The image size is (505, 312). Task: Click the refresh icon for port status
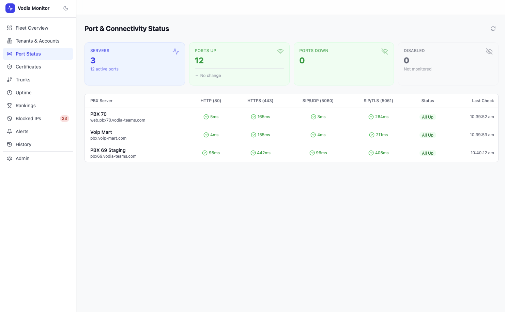493,29
